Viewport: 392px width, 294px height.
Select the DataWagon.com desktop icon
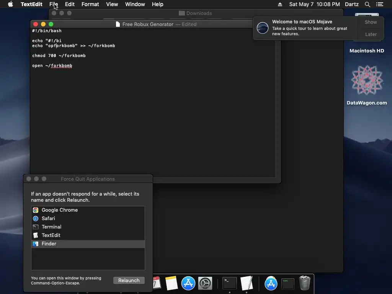(367, 80)
